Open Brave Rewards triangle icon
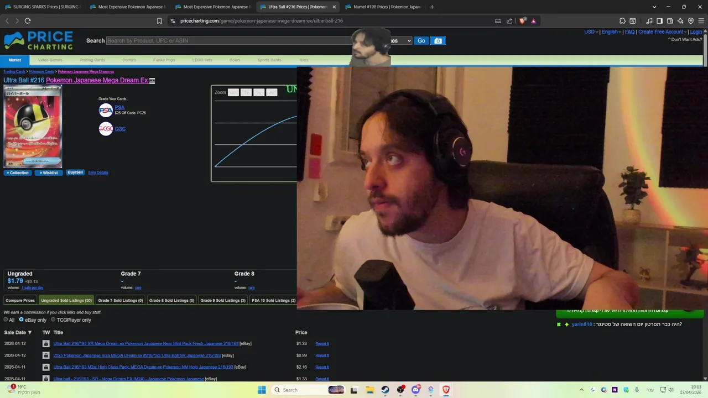Screen dimensions: 708x398 click(533, 21)
